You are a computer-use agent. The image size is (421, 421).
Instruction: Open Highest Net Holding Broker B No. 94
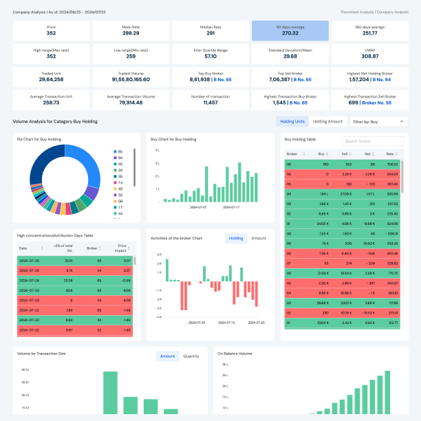tap(380, 79)
